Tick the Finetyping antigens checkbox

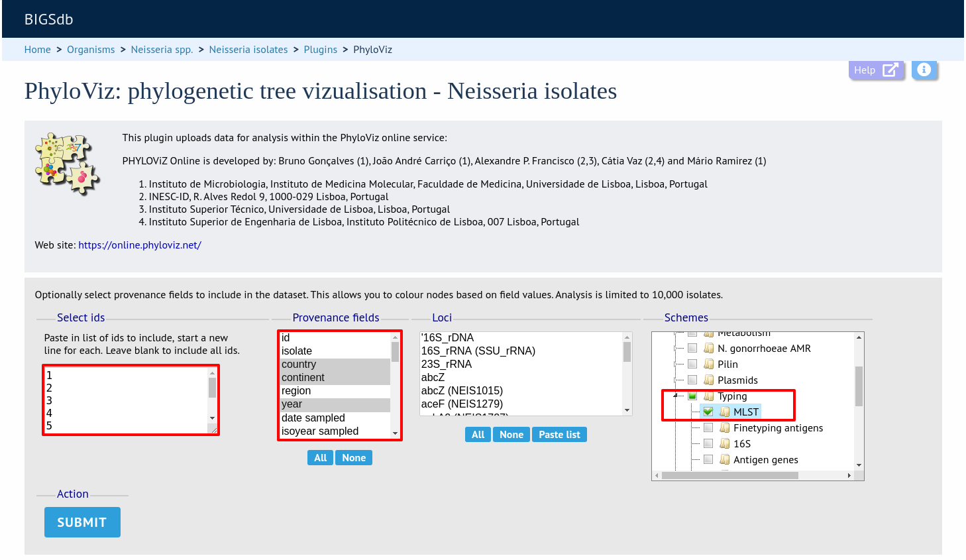(x=708, y=427)
